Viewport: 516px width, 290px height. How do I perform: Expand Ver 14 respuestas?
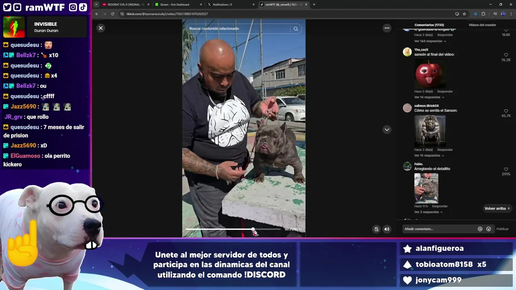tap(429, 97)
